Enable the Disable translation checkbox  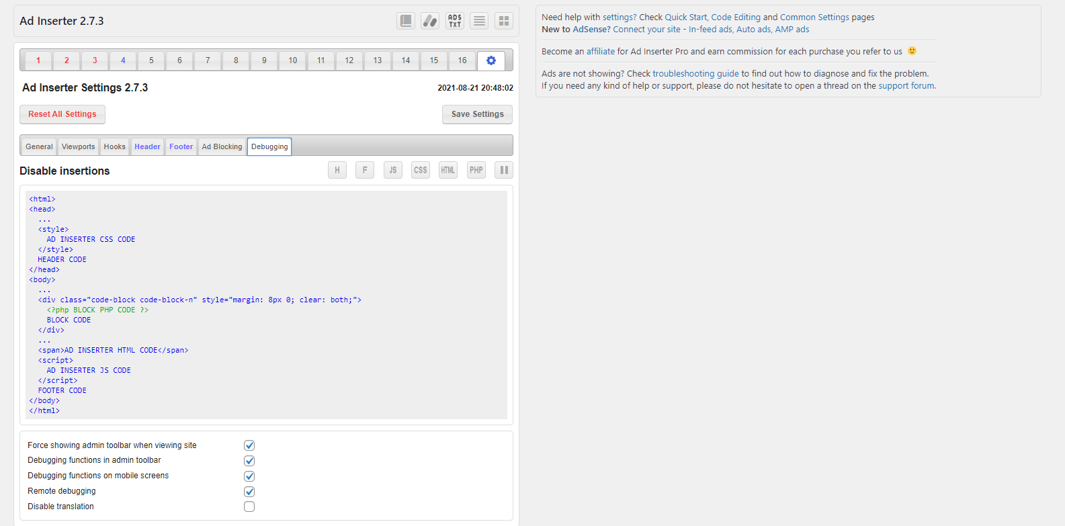(249, 507)
